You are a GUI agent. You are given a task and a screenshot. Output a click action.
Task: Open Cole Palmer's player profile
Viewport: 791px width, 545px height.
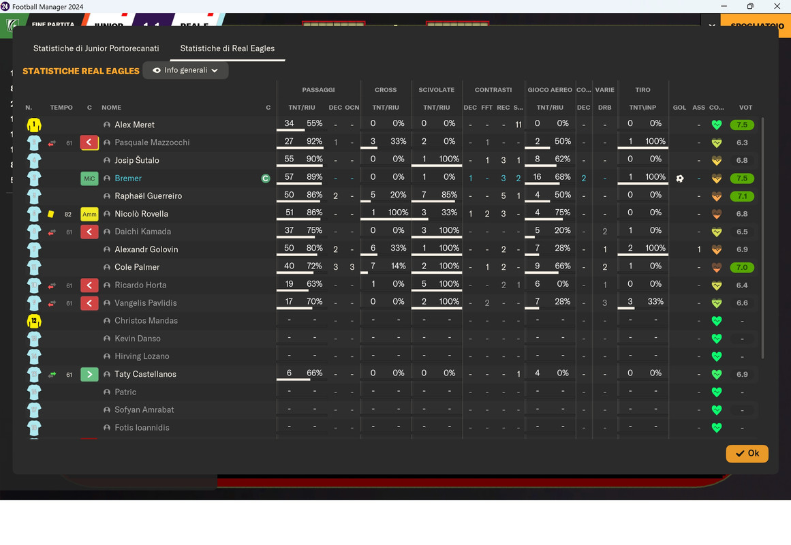pyautogui.click(x=137, y=267)
